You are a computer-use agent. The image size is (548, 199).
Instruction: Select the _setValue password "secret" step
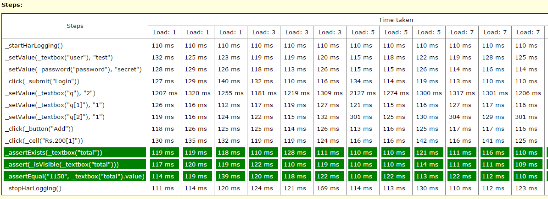click(x=73, y=70)
